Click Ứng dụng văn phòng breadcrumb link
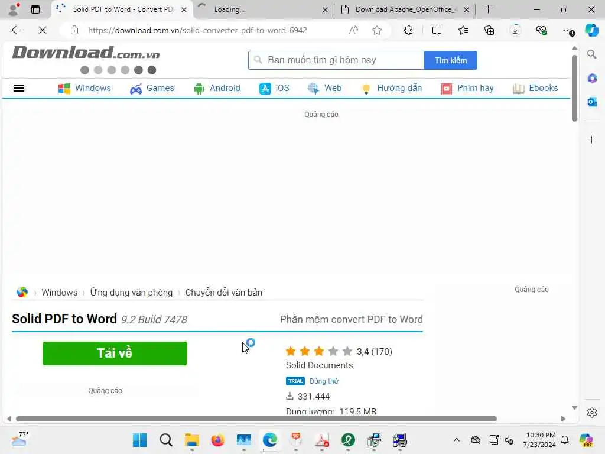Screen dimensions: 605x454 (131, 293)
